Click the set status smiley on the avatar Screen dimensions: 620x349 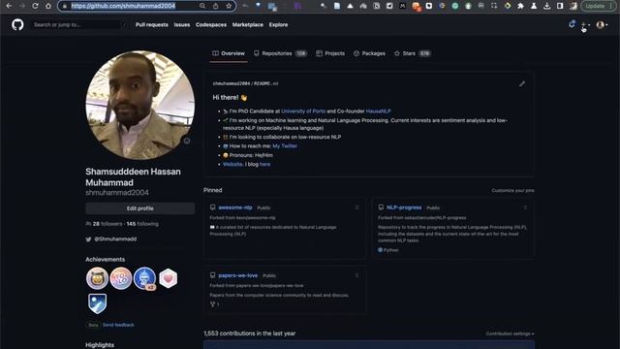click(x=187, y=141)
